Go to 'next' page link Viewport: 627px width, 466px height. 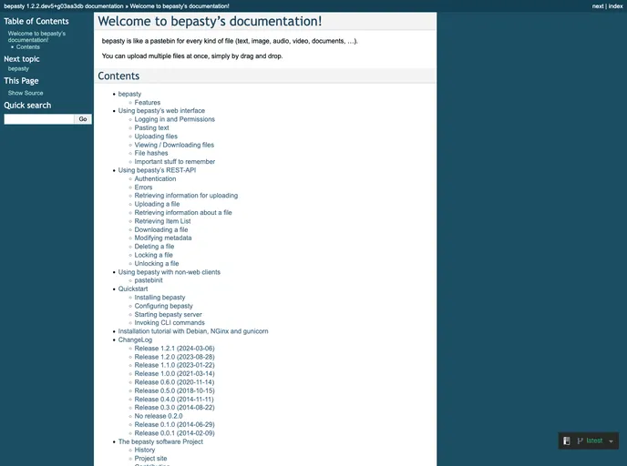598,6
